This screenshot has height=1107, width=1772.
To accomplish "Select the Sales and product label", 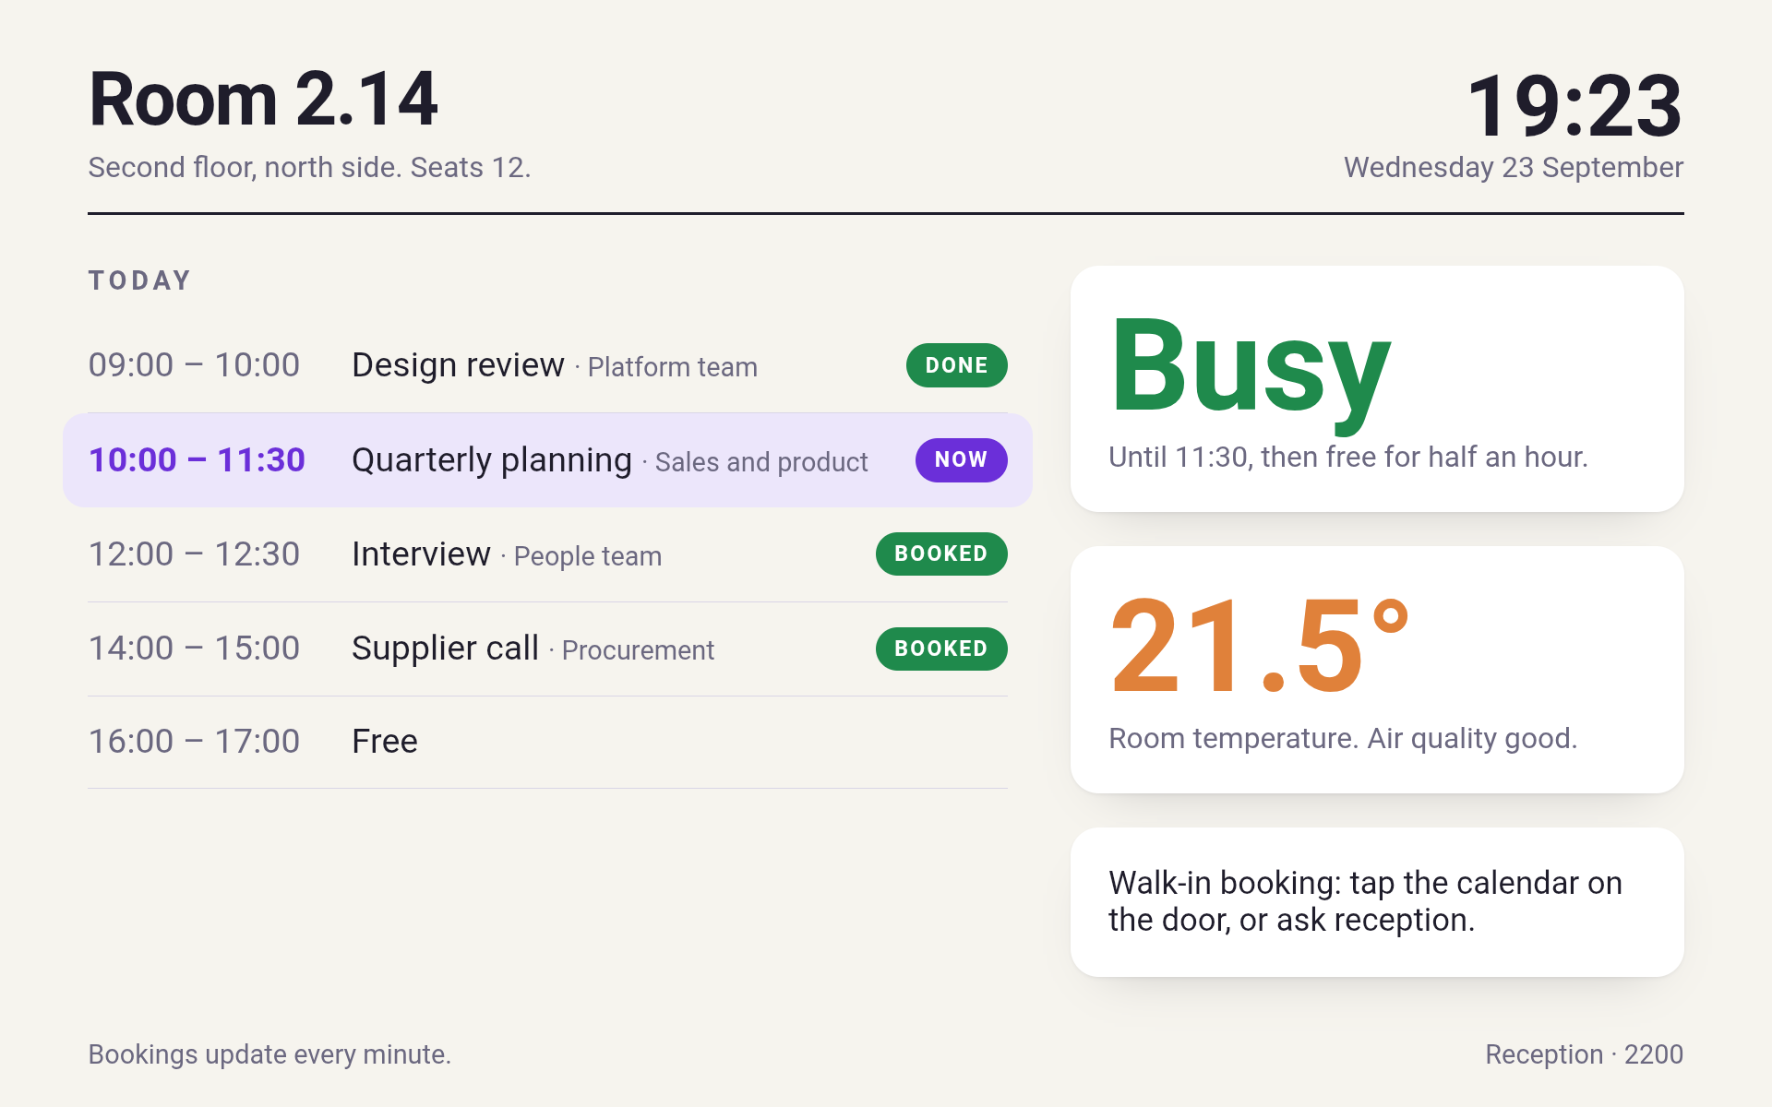I will [761, 462].
